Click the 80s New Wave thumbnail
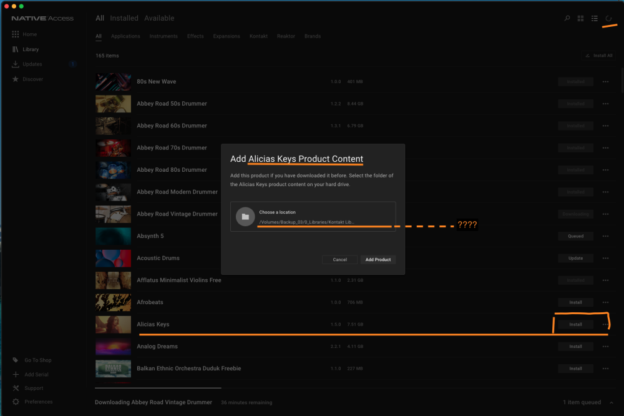This screenshot has height=416, width=624. point(113,82)
